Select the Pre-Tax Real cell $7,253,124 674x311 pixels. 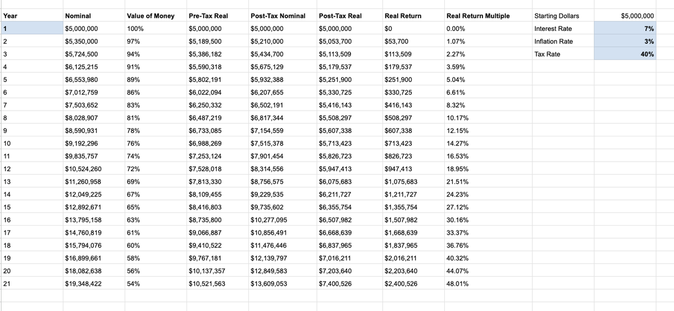coord(216,156)
